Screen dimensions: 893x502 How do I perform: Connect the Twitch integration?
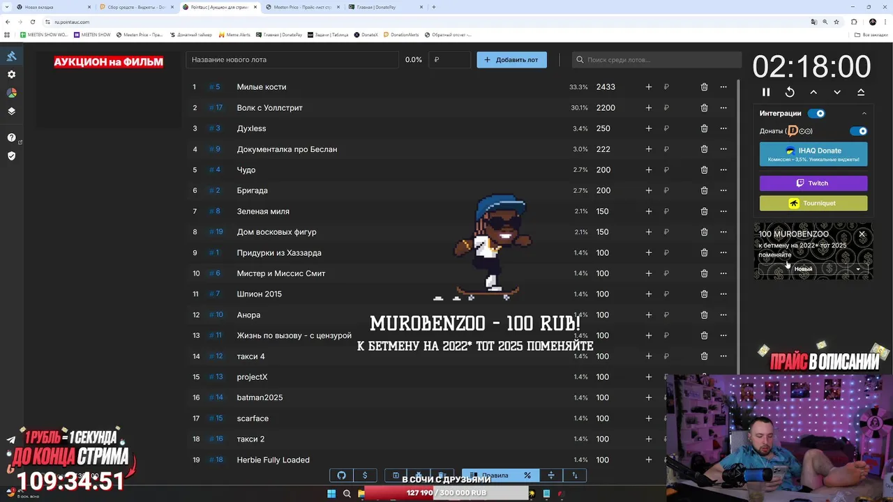pyautogui.click(x=813, y=183)
